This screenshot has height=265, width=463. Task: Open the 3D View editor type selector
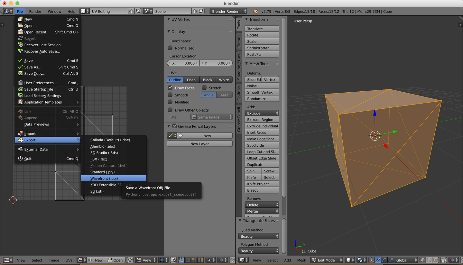click(244, 260)
